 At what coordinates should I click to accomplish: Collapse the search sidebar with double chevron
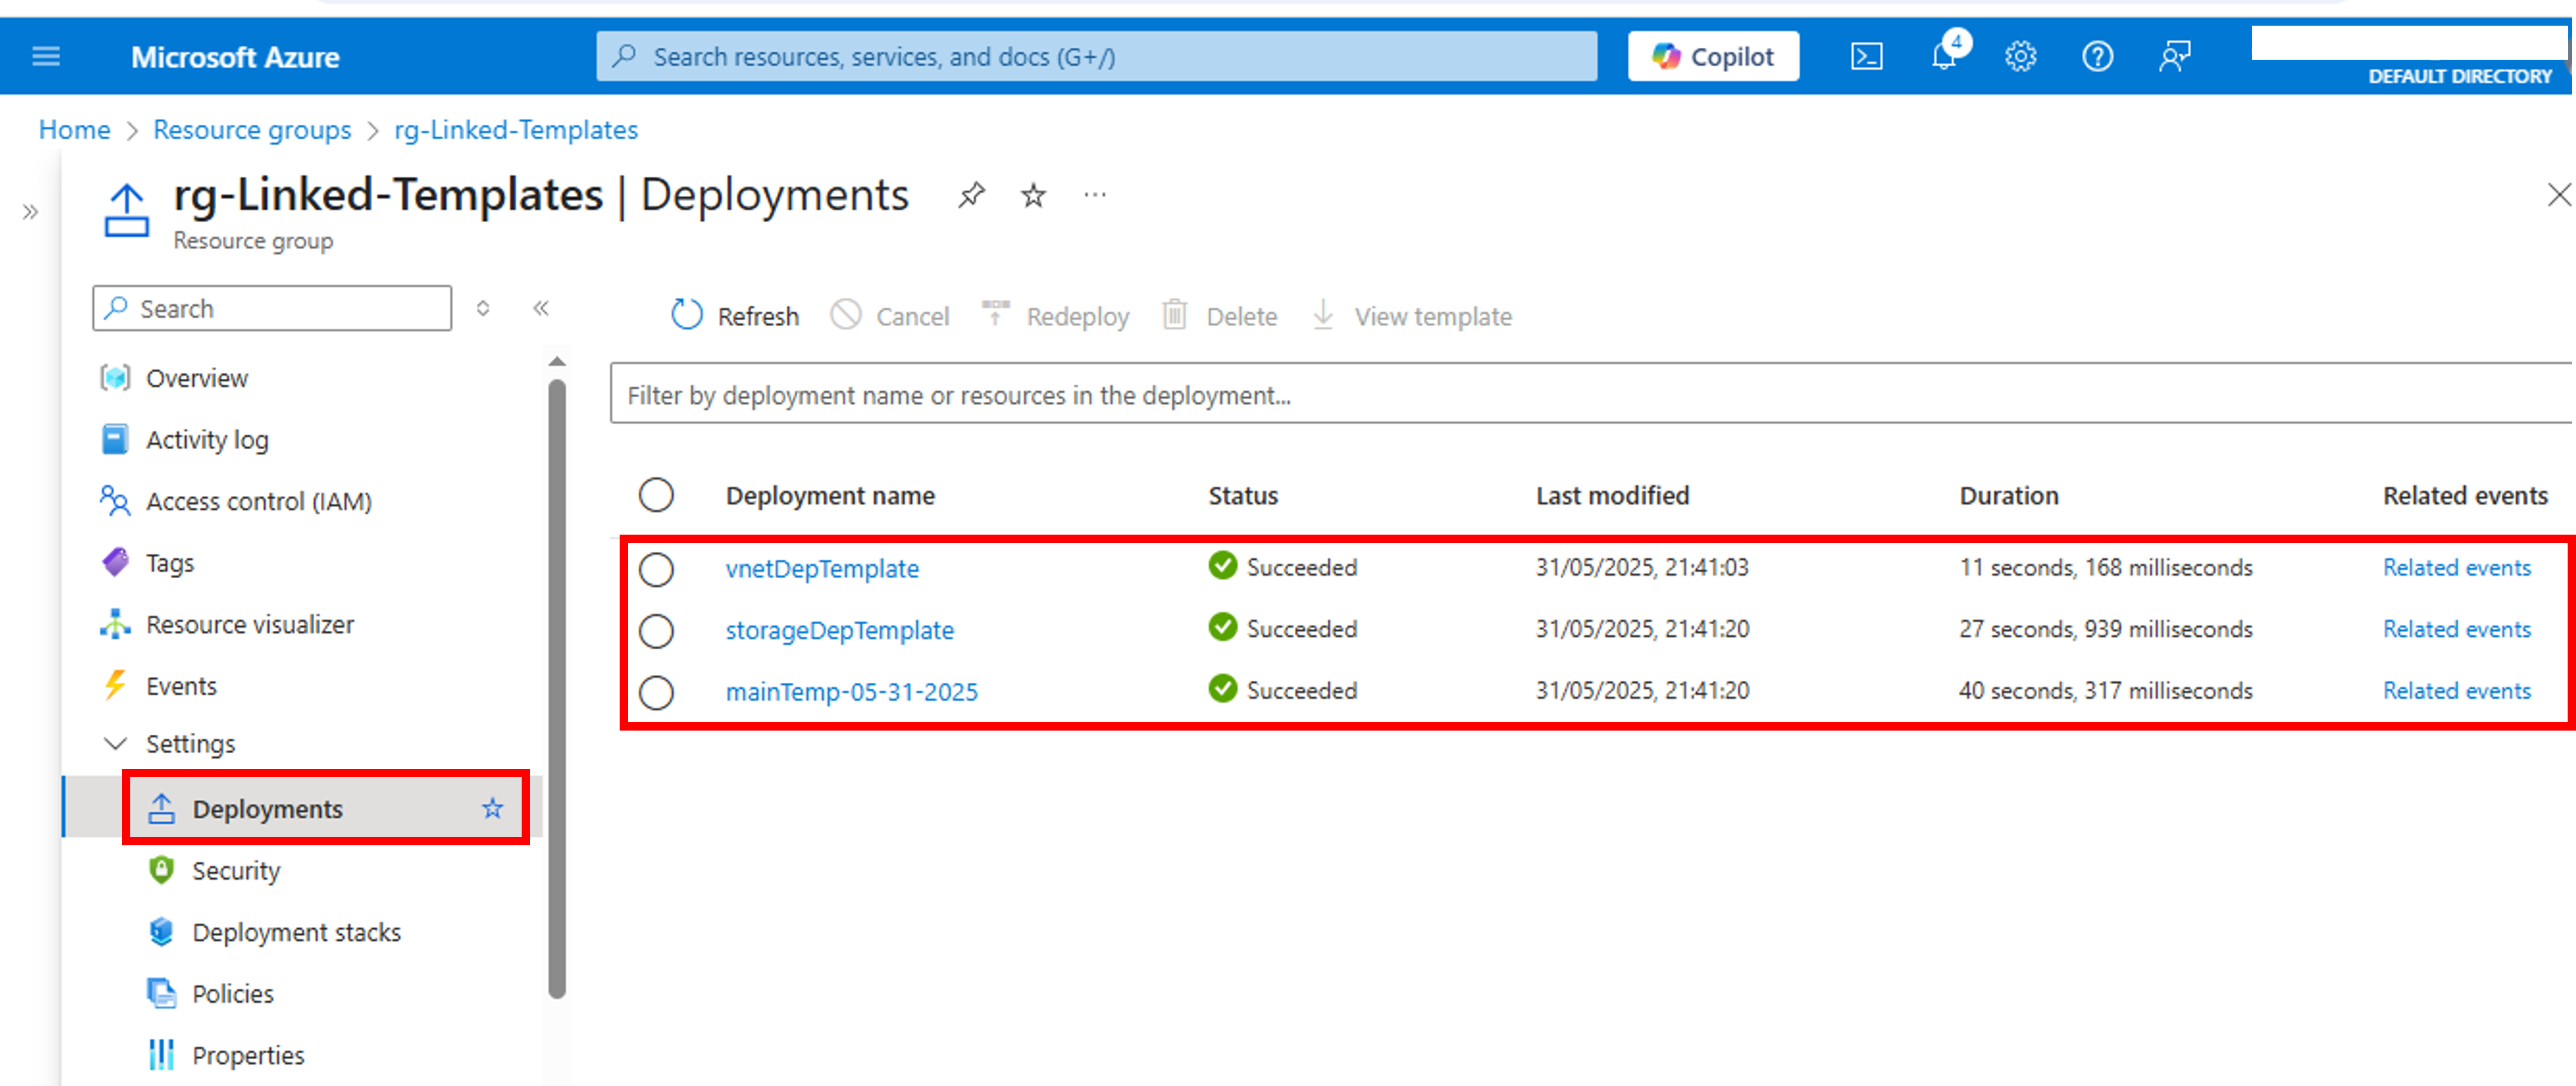(540, 308)
